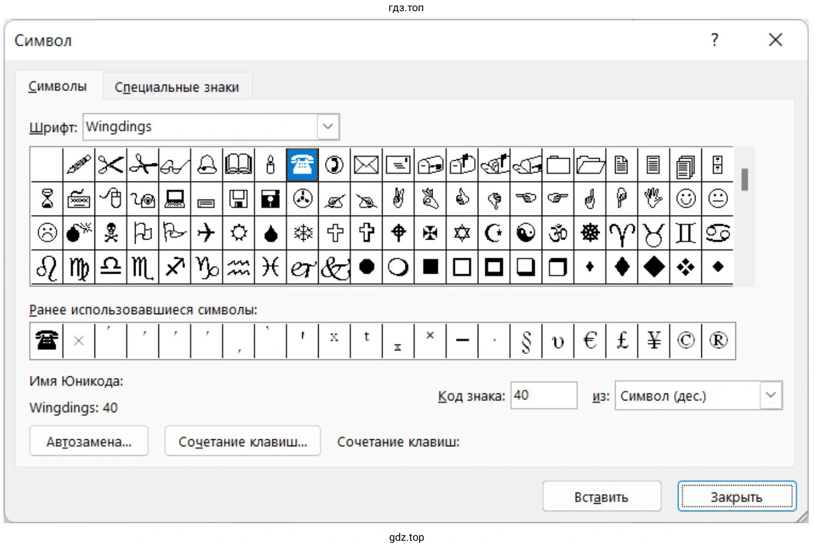The width and height of the screenshot is (814, 549).
Task: Open the Шрифт font dropdown
Action: (x=328, y=127)
